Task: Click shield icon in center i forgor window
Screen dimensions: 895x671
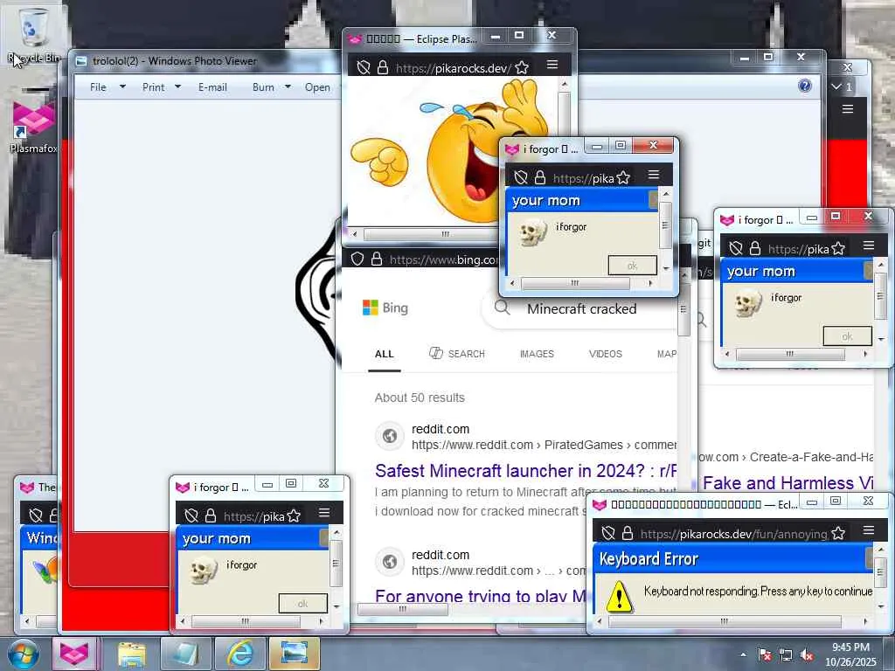Action: 521,178
